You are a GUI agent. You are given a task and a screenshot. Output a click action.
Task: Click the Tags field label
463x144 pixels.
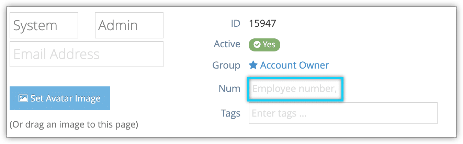[230, 113]
